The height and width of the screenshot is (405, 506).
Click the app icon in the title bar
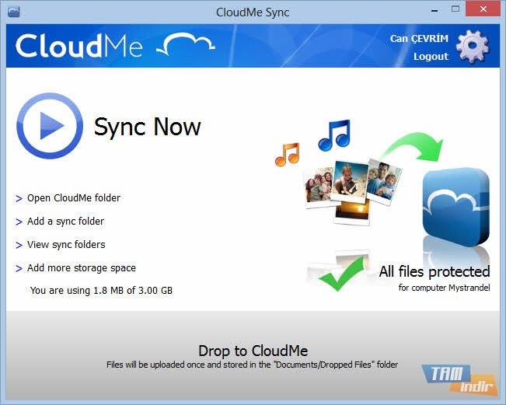(x=14, y=12)
